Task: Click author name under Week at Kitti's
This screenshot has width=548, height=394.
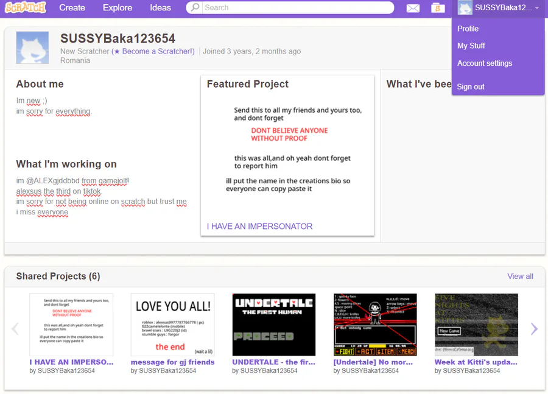Action: pos(471,371)
